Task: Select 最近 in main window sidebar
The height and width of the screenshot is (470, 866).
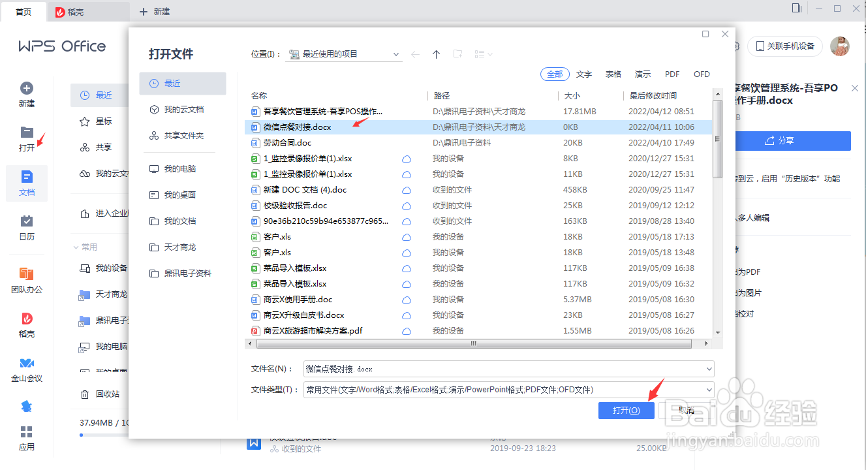Action: 97,95
